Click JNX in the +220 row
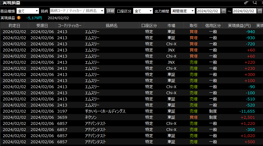The width and height of the screenshot is (263, 146). coord(171,62)
